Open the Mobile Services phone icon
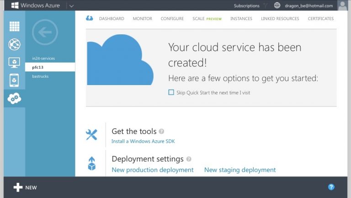The height and width of the screenshot is (198, 351). pos(14,80)
